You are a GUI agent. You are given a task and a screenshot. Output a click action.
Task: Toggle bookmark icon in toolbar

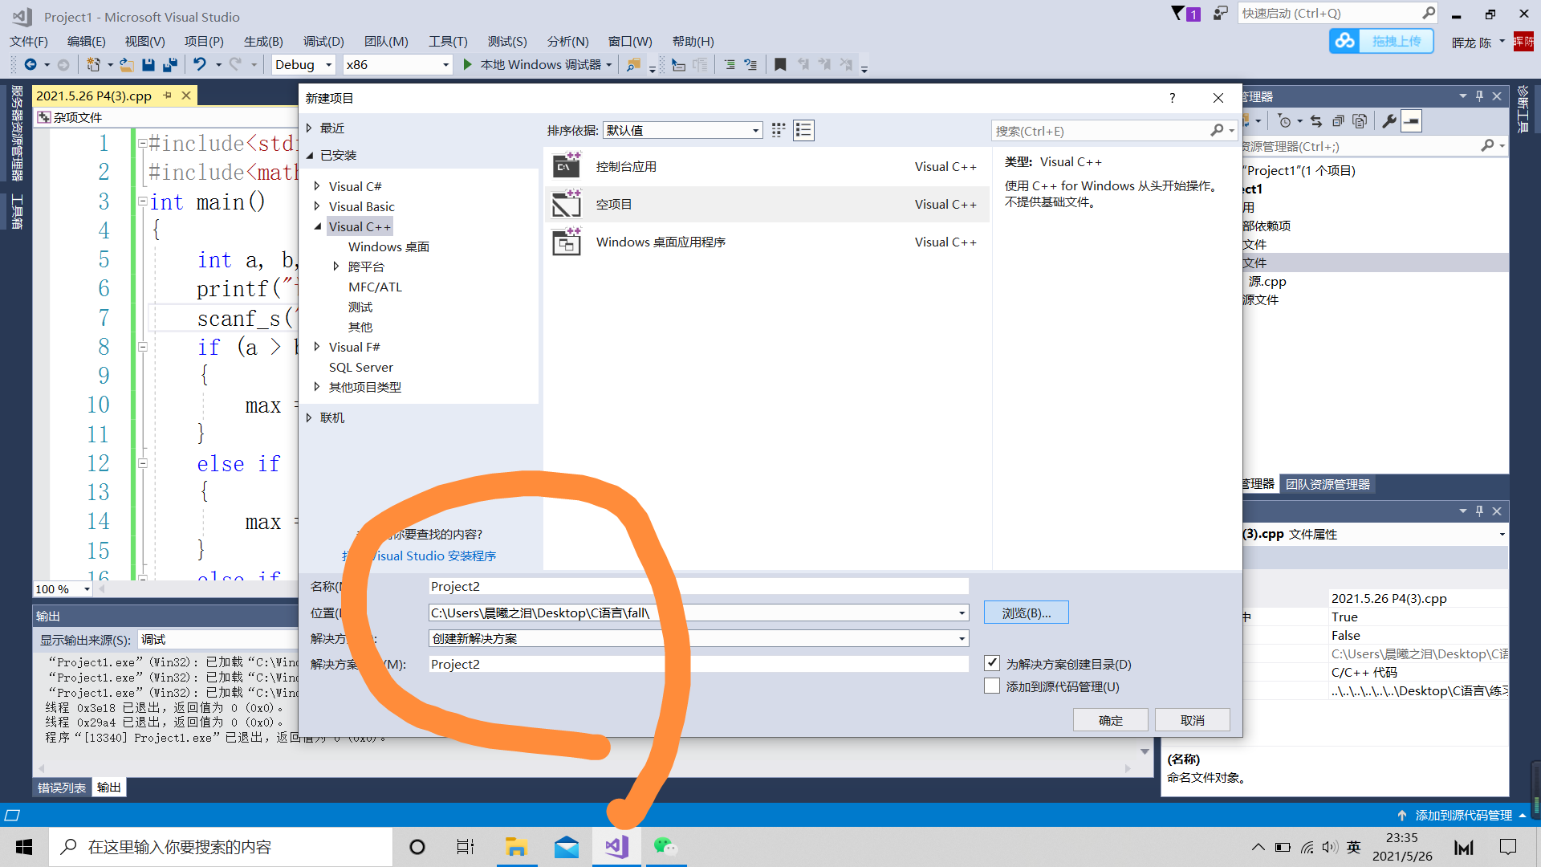click(780, 64)
